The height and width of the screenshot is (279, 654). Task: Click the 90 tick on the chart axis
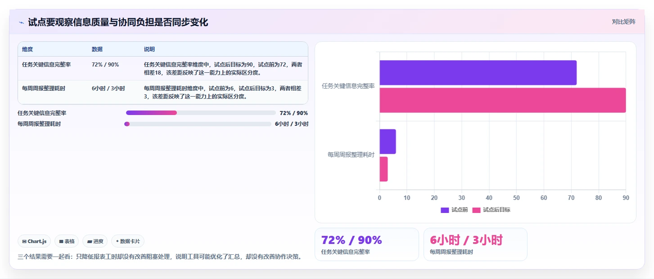tap(626, 198)
